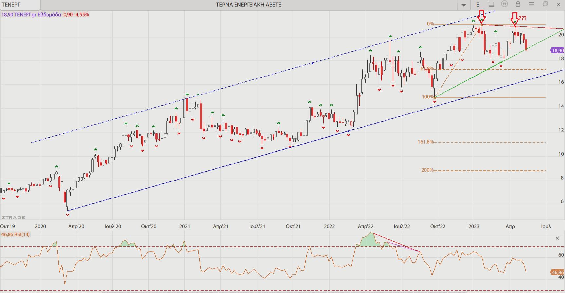This screenshot has height=293, width=565.
Task: Select the Fibonacci 200% level label
Action: (x=427, y=170)
